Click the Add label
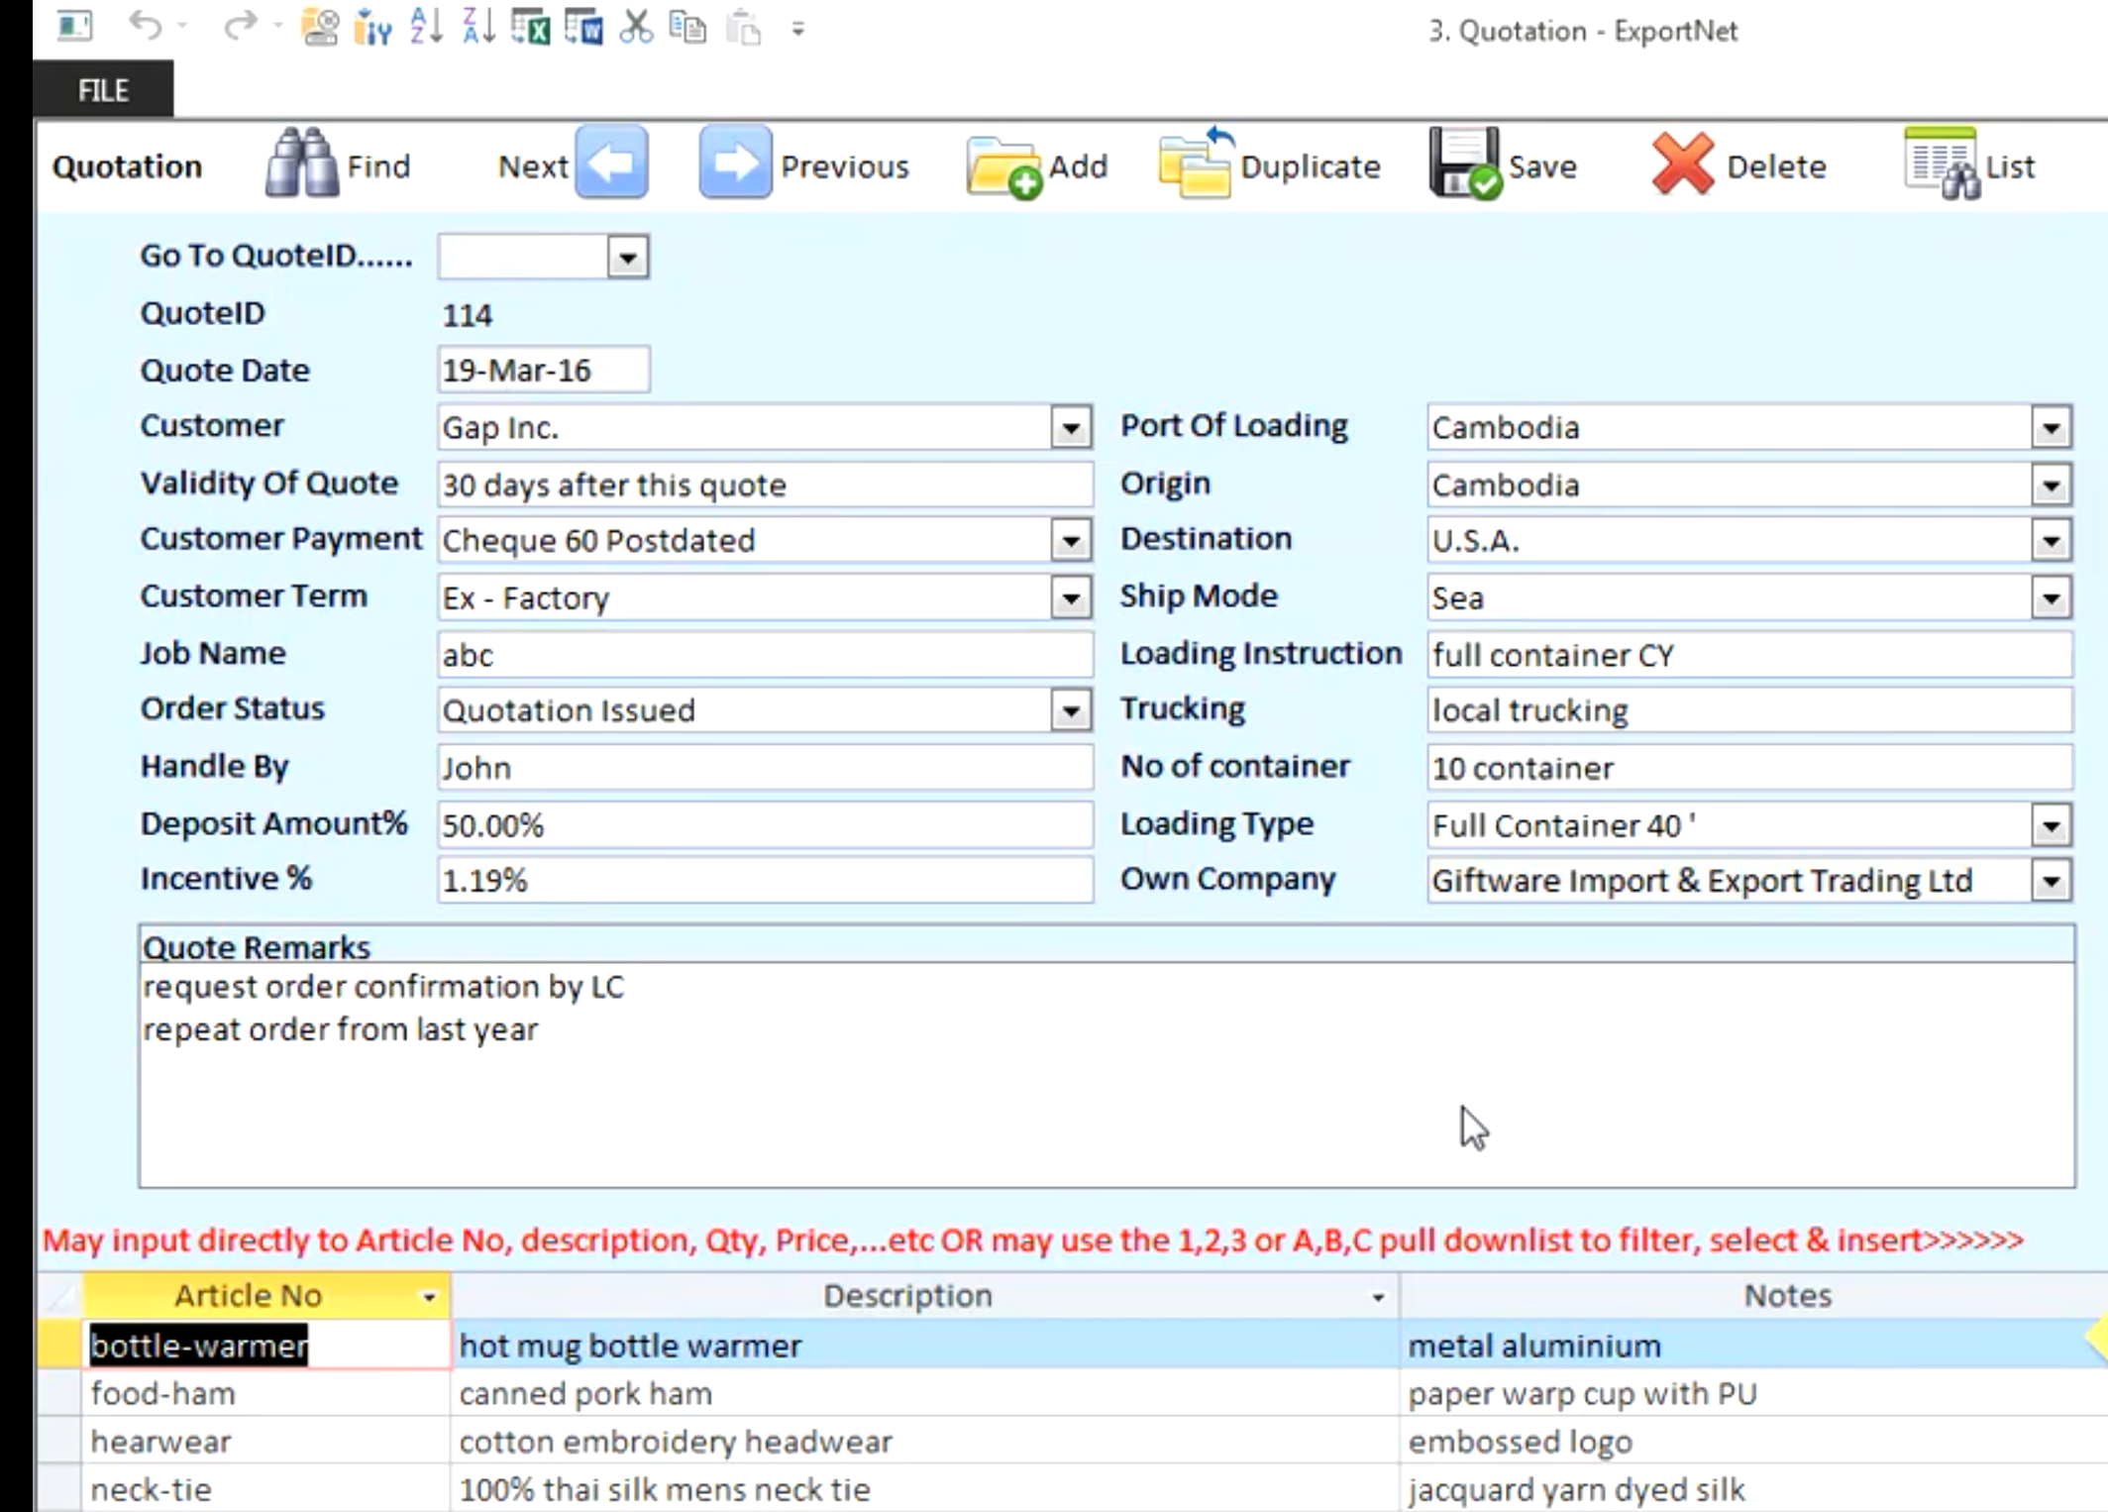Viewport: 2108px width, 1512px height. (1078, 166)
